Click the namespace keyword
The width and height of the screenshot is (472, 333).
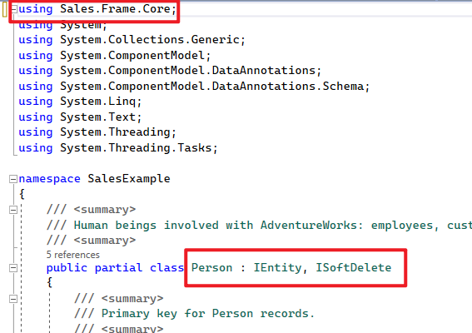pyautogui.click(x=50, y=179)
